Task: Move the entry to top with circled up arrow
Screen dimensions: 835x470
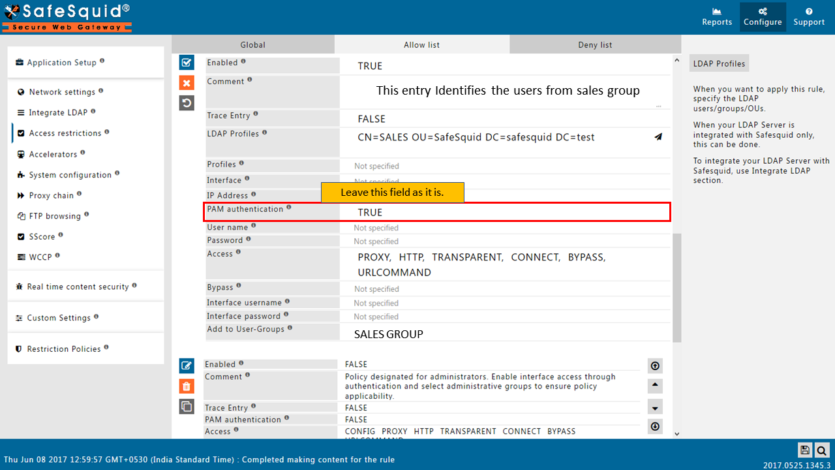Action: (x=655, y=366)
